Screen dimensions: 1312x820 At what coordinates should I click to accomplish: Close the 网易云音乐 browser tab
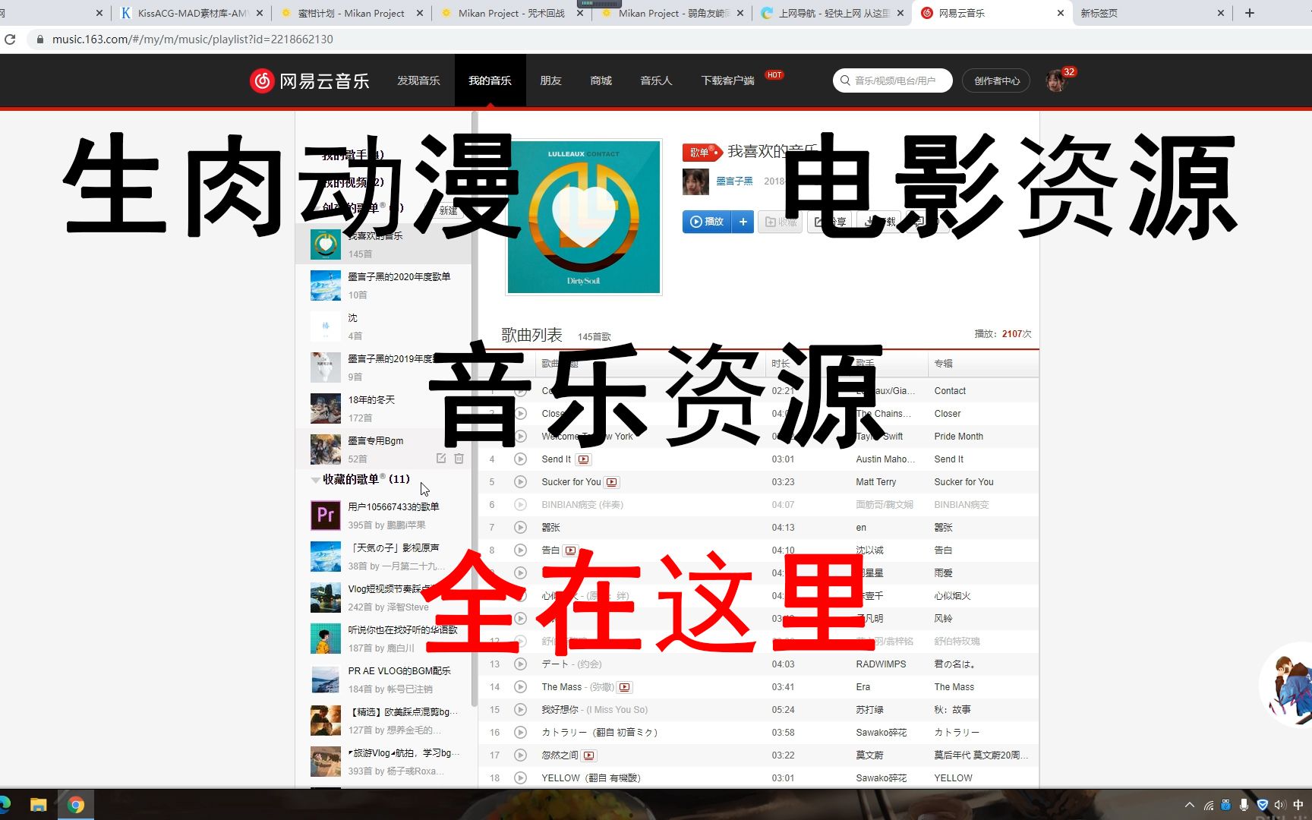tap(1061, 13)
